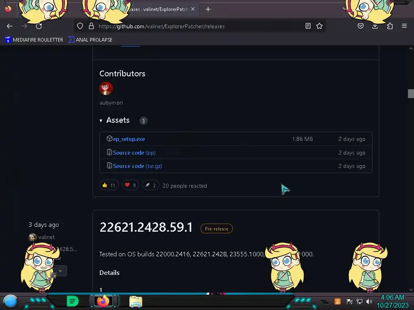Download Source code (zip)

[x=134, y=153]
